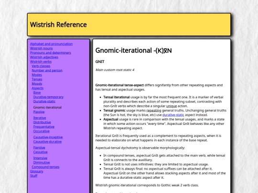Click the Gnomic-iterational page heading
Viewport: 258px width, 193px height.
(x=133, y=51)
